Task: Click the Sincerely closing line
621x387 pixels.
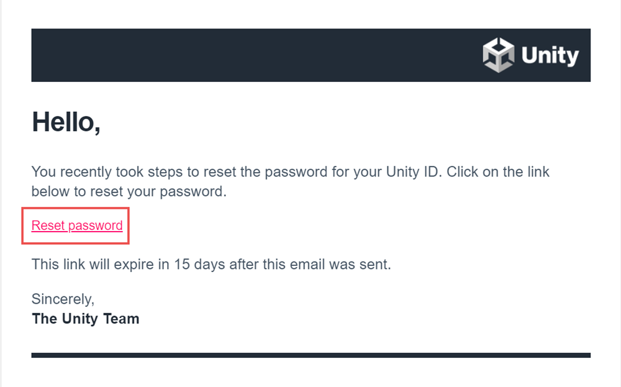Action: [x=63, y=299]
